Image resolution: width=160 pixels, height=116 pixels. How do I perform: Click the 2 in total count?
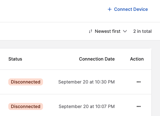[x=142, y=31]
